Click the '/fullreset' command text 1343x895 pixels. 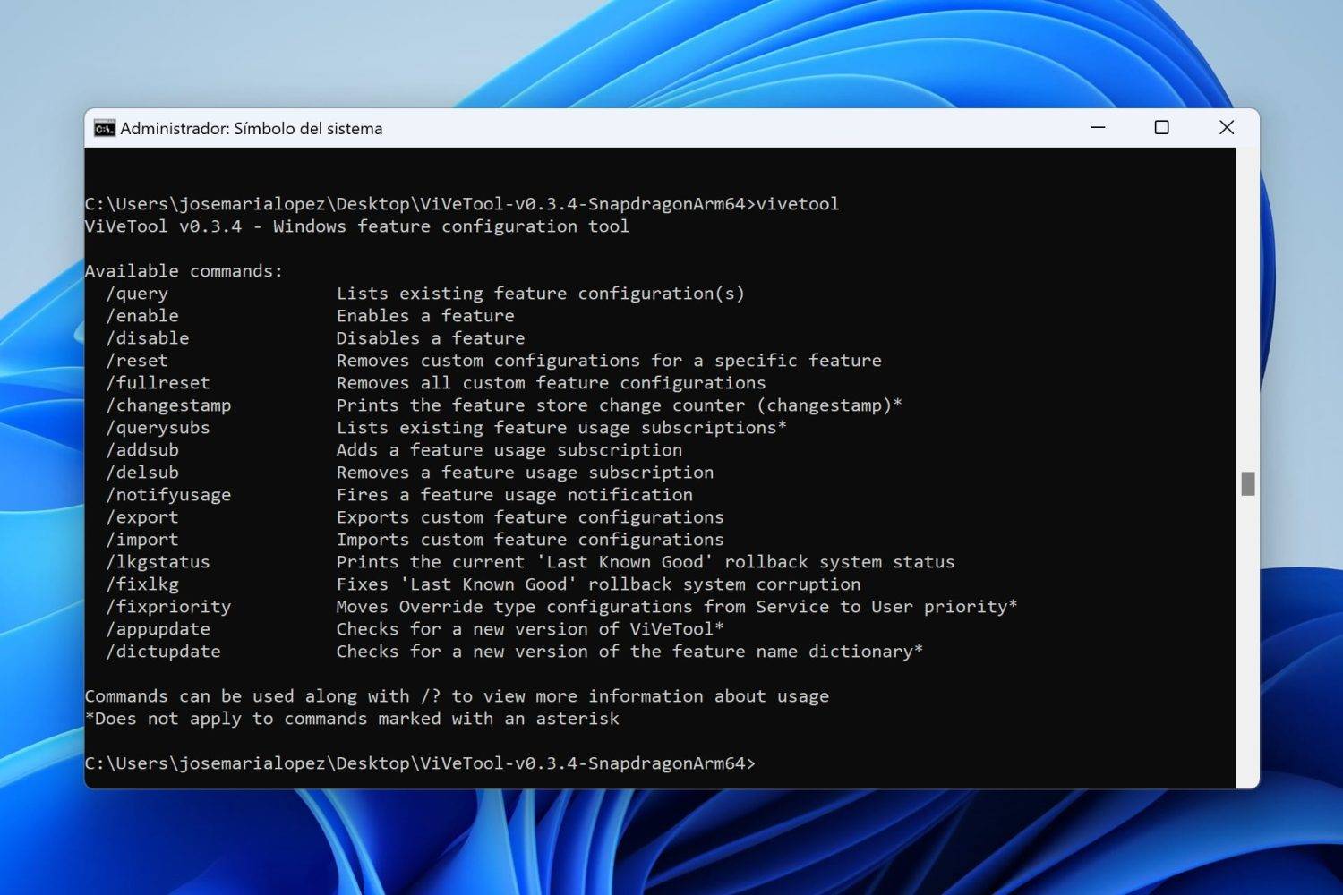tap(158, 383)
